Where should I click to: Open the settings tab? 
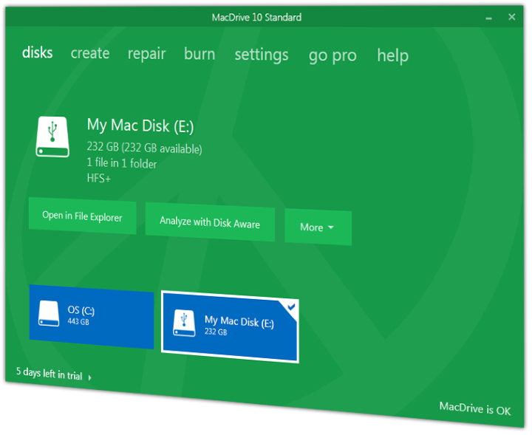pos(262,55)
